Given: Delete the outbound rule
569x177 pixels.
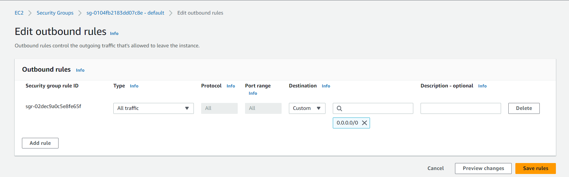Looking at the screenshot, I should pyautogui.click(x=524, y=108).
